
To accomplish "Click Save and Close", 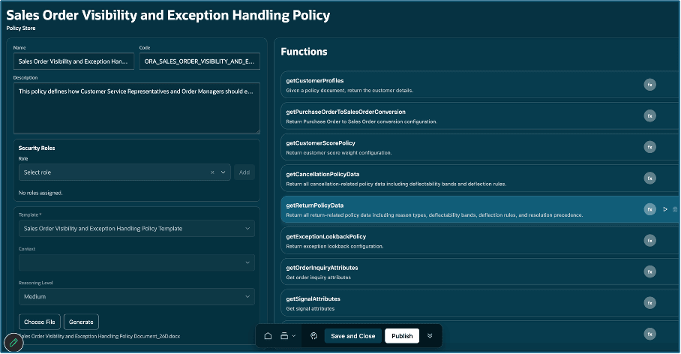I will point(353,336).
